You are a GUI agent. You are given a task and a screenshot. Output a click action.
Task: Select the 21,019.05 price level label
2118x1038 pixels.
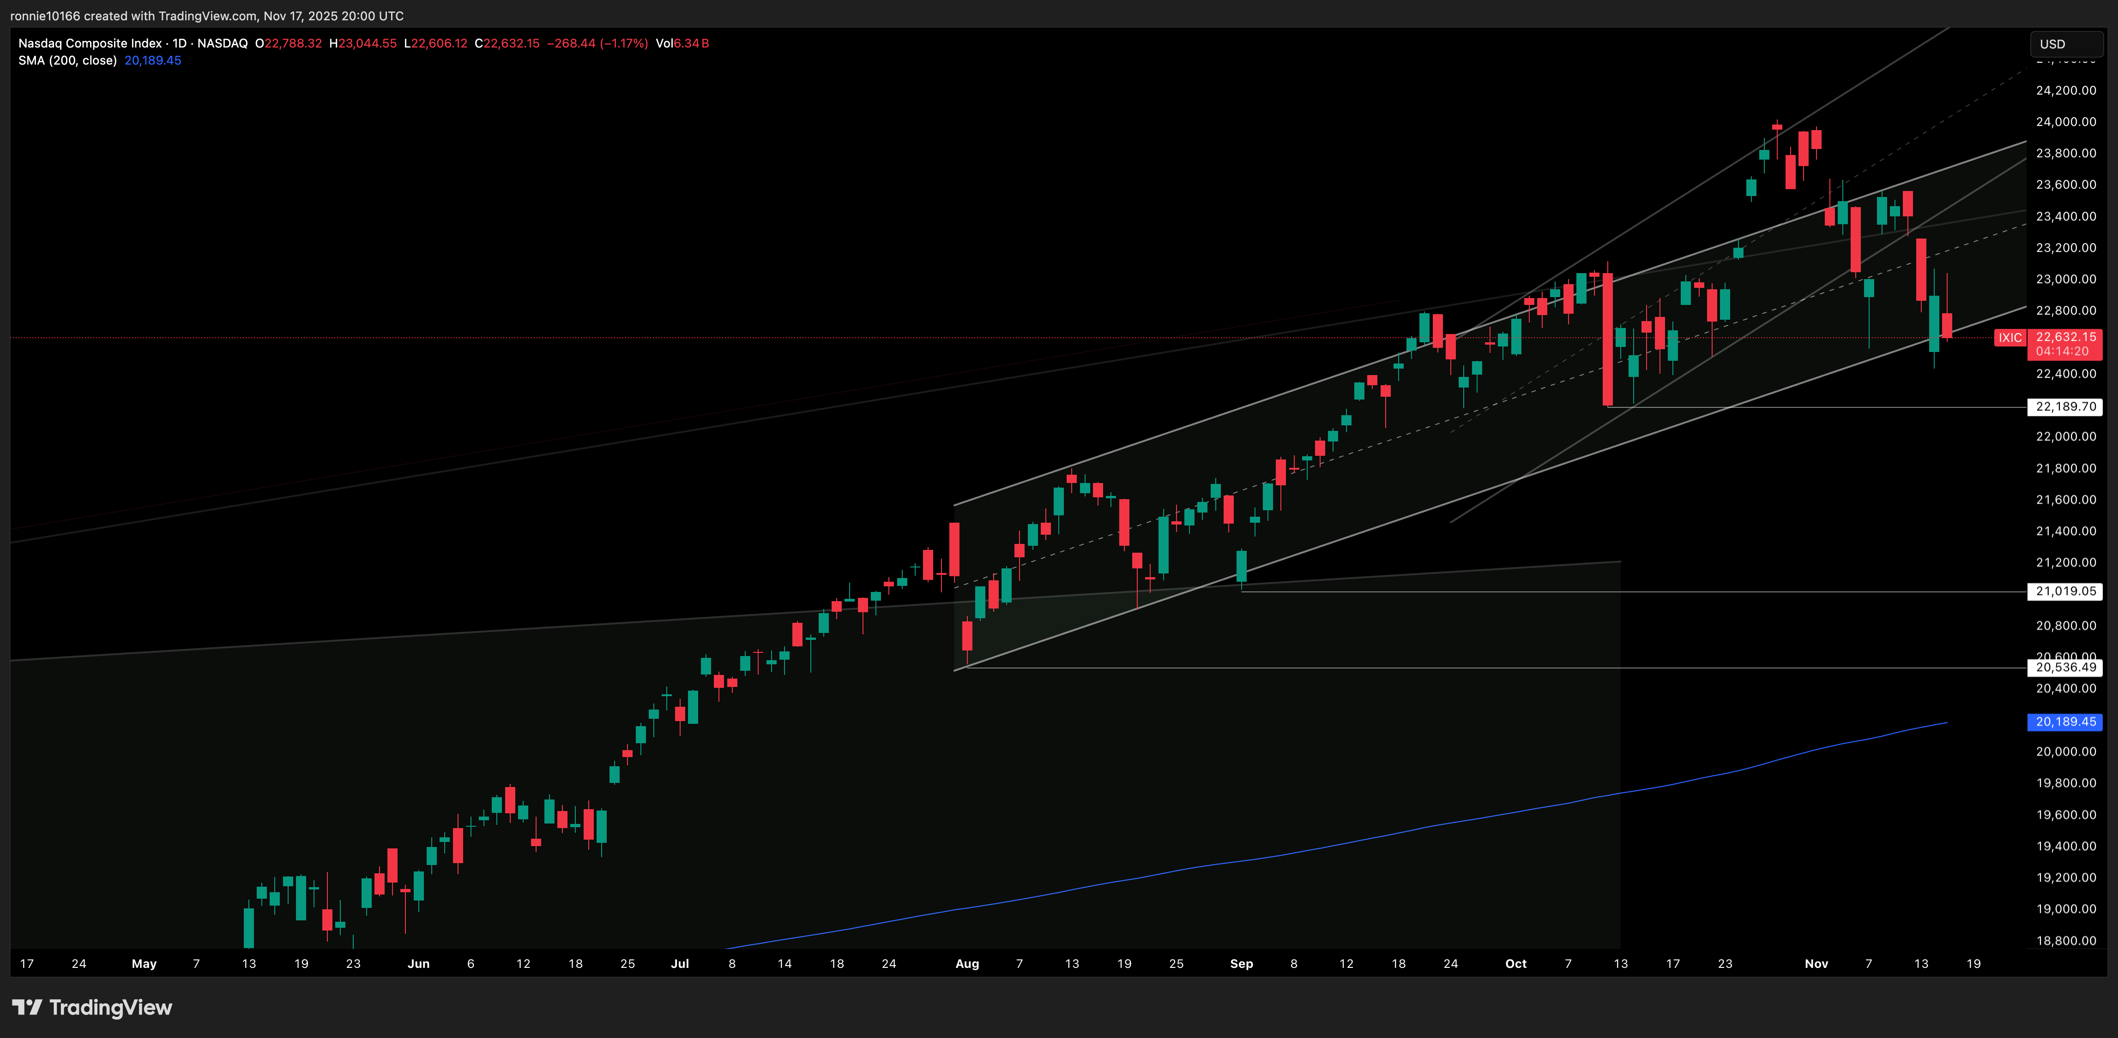coord(2065,592)
